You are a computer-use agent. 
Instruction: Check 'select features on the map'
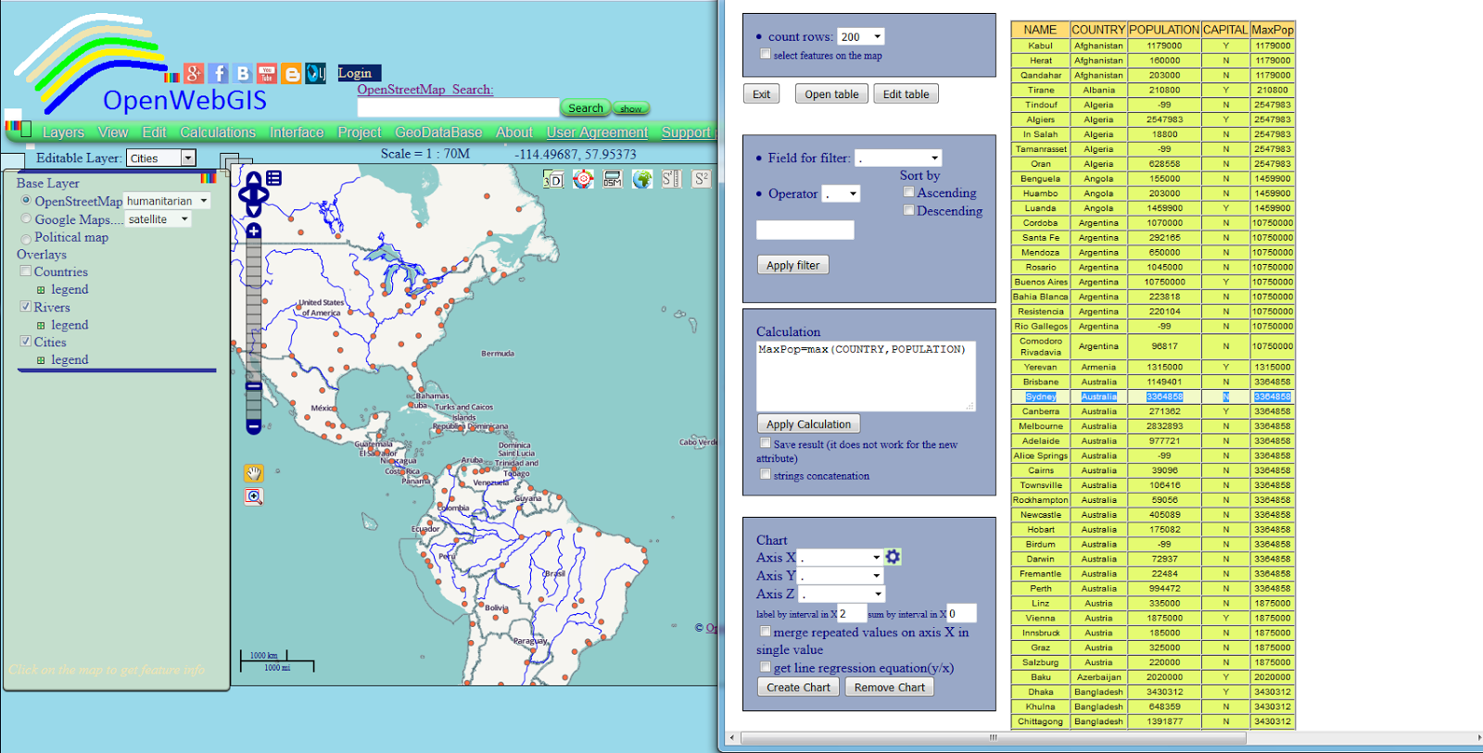765,55
